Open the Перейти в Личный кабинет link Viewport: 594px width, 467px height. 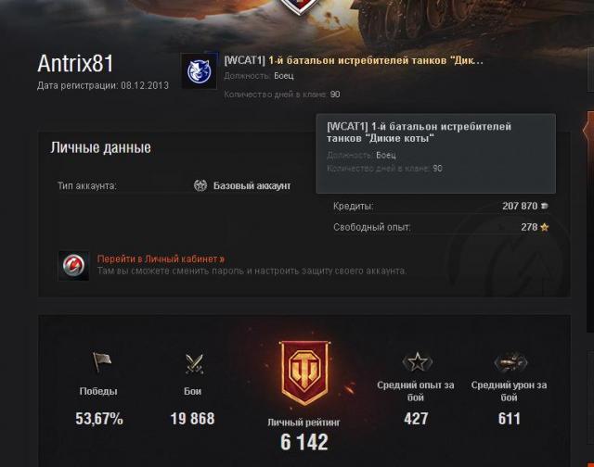click(161, 259)
